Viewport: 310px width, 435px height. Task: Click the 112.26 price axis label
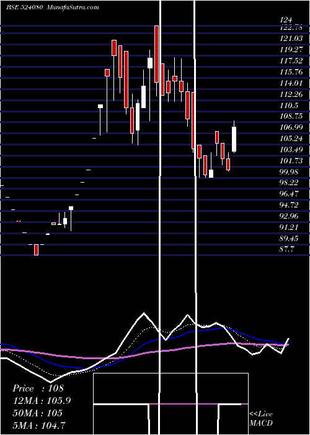pyautogui.click(x=291, y=94)
